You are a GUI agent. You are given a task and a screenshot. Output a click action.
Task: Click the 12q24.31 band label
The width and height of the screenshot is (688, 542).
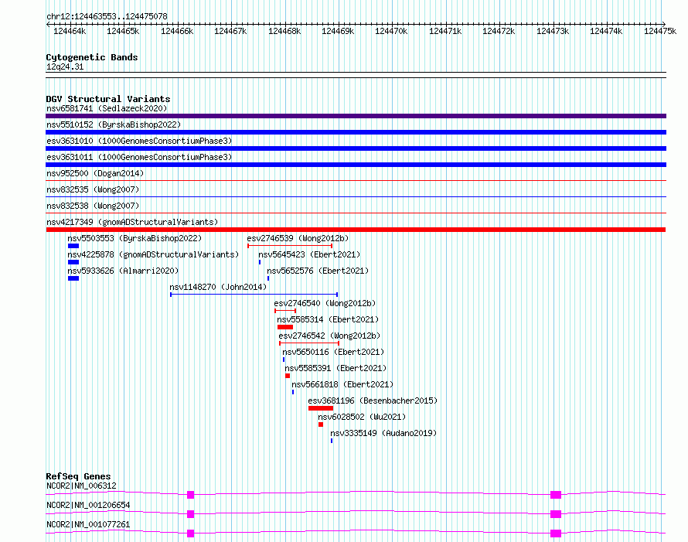[x=65, y=67]
